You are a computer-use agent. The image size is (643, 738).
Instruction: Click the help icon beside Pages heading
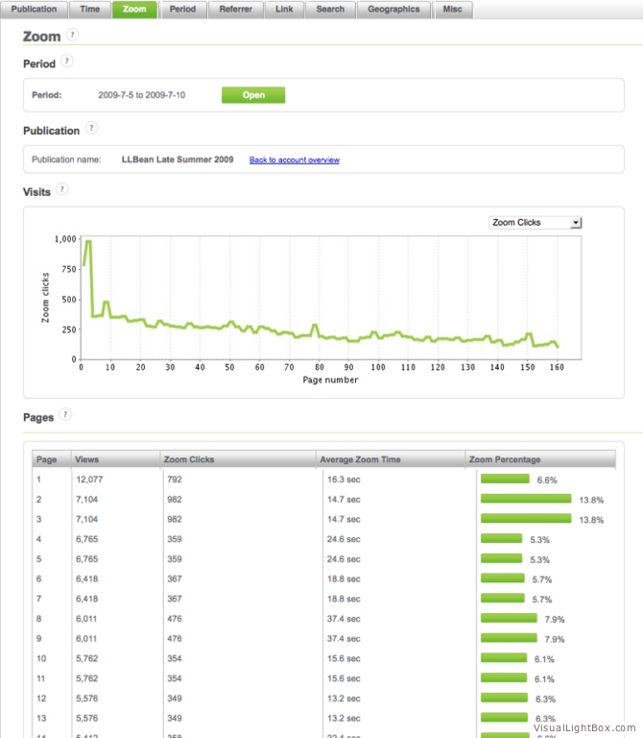point(65,414)
